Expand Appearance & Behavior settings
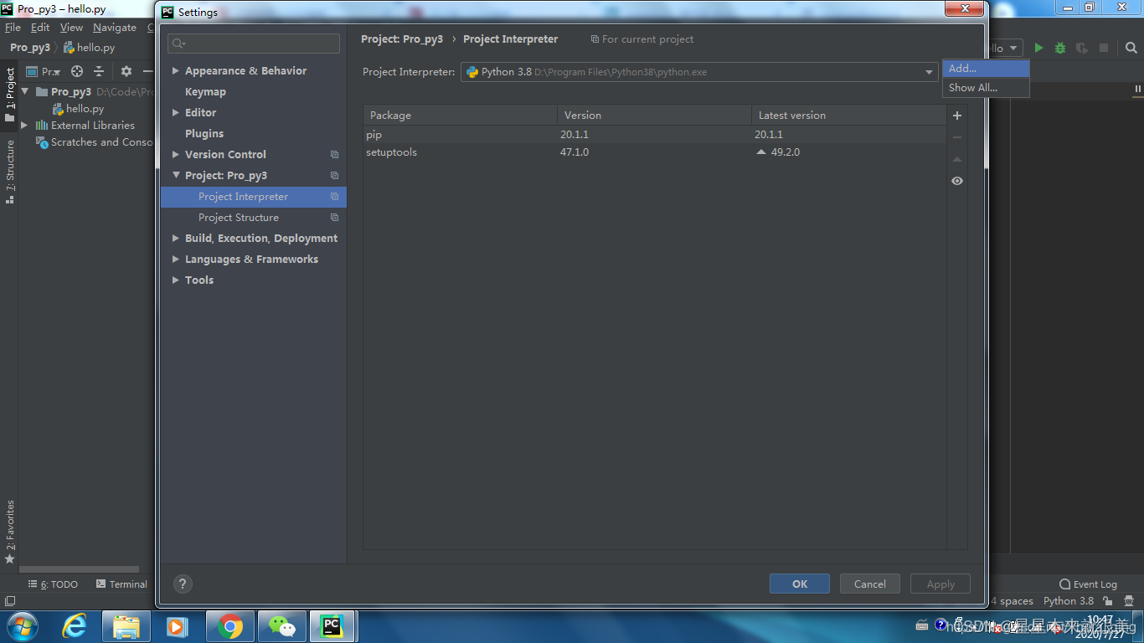Viewport: 1144px width, 643px height. (176, 71)
